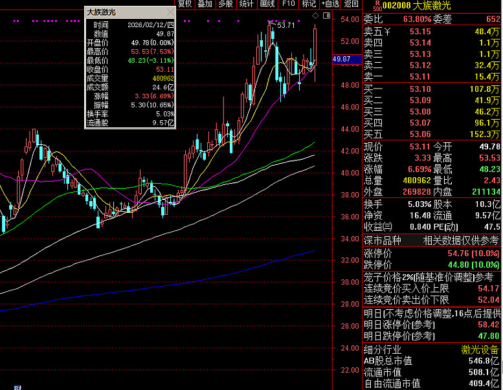
Task: Click the 量比 value 2.43
Action: [x=492, y=180]
